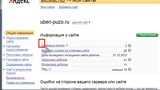The height and width of the screenshot is (90, 160).
Task: Open Права на управление sidebar link
Action: pyautogui.click(x=20, y=83)
